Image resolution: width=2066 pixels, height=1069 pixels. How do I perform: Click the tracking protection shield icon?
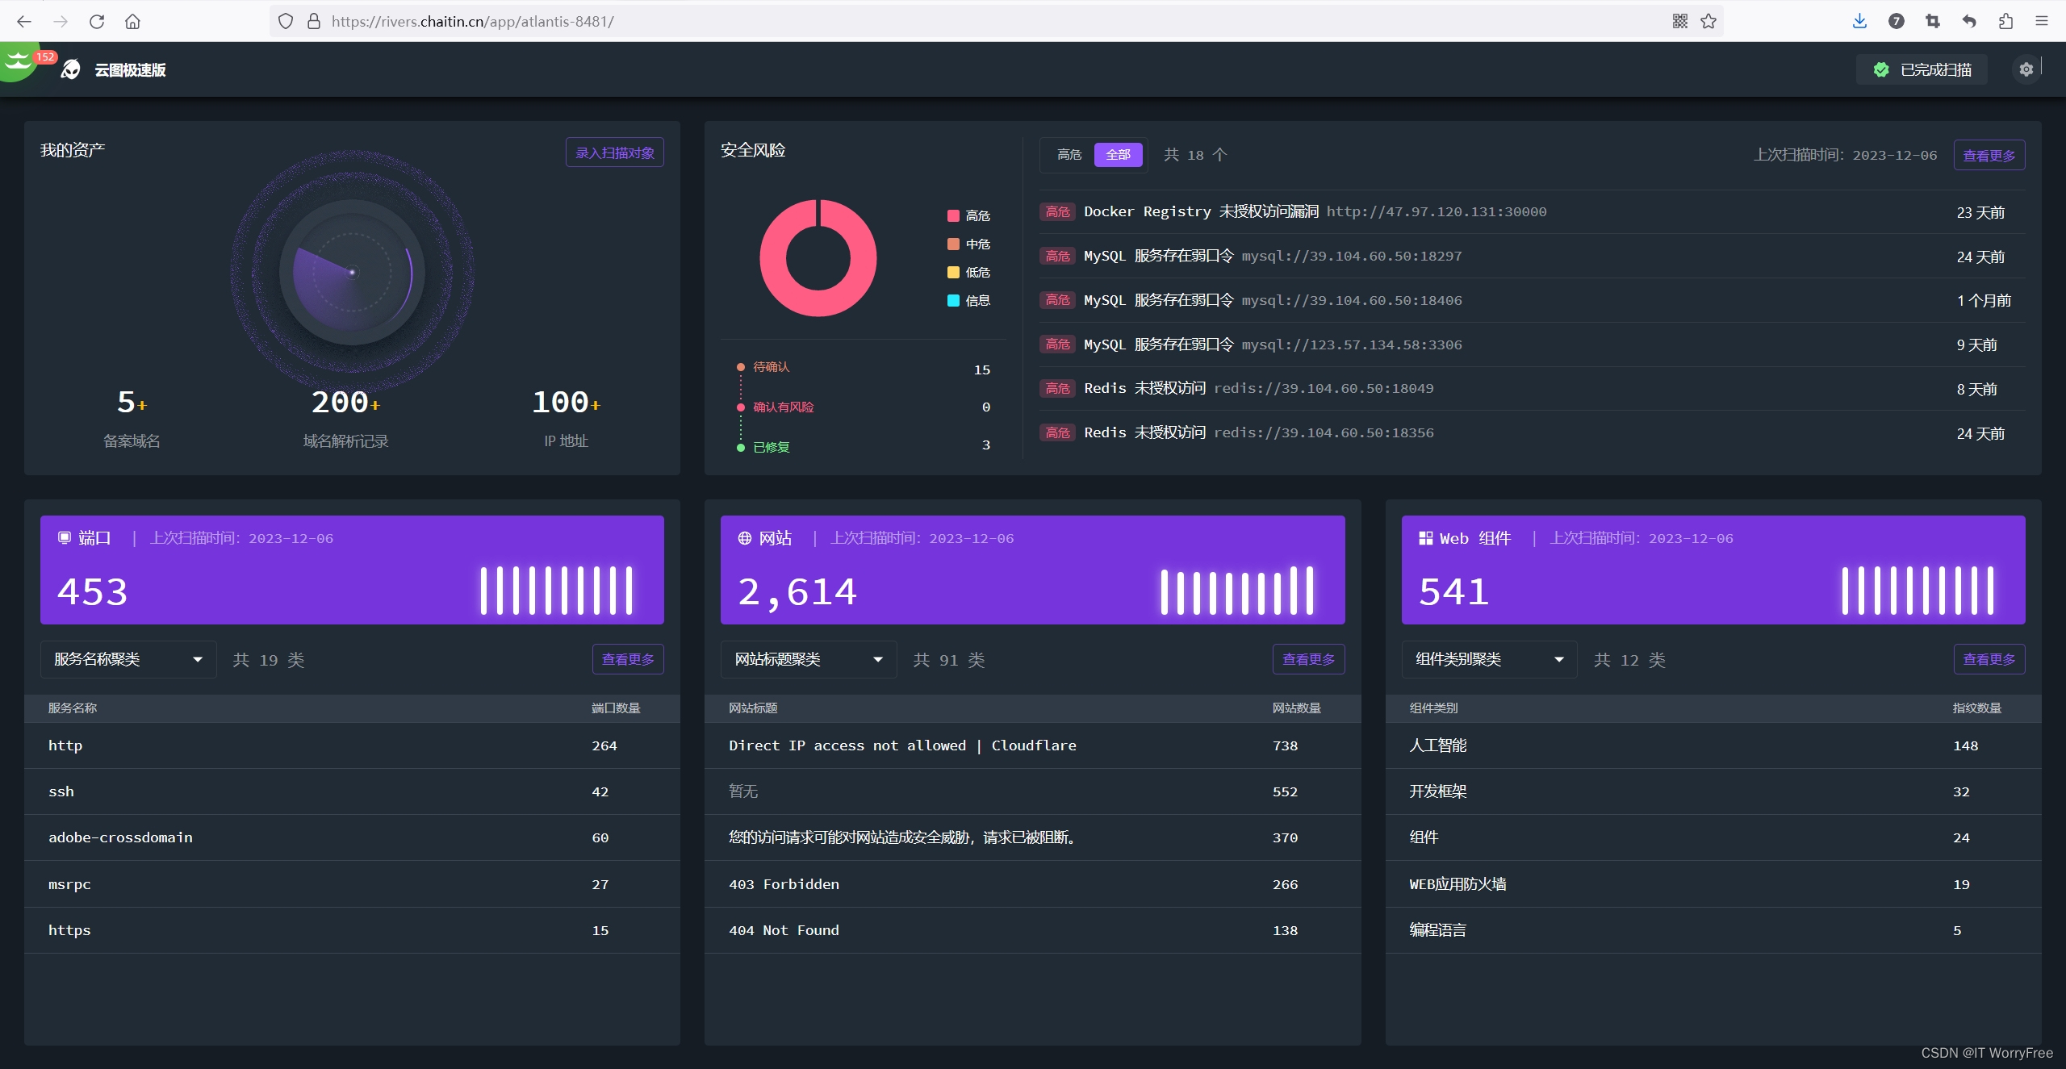point(286,22)
